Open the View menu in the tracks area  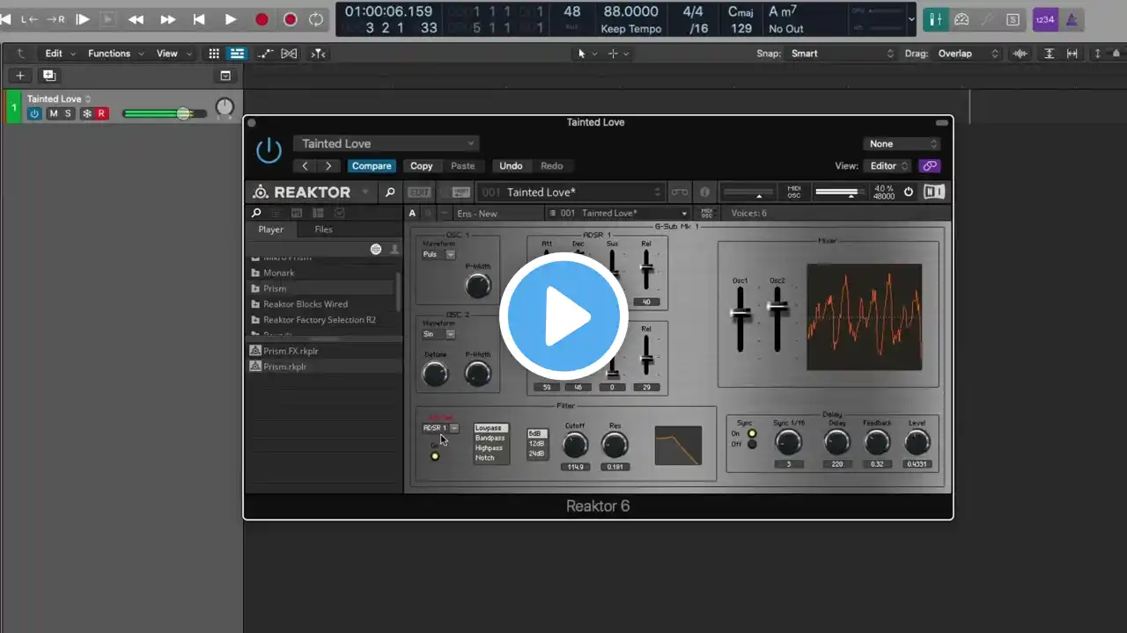click(x=172, y=54)
